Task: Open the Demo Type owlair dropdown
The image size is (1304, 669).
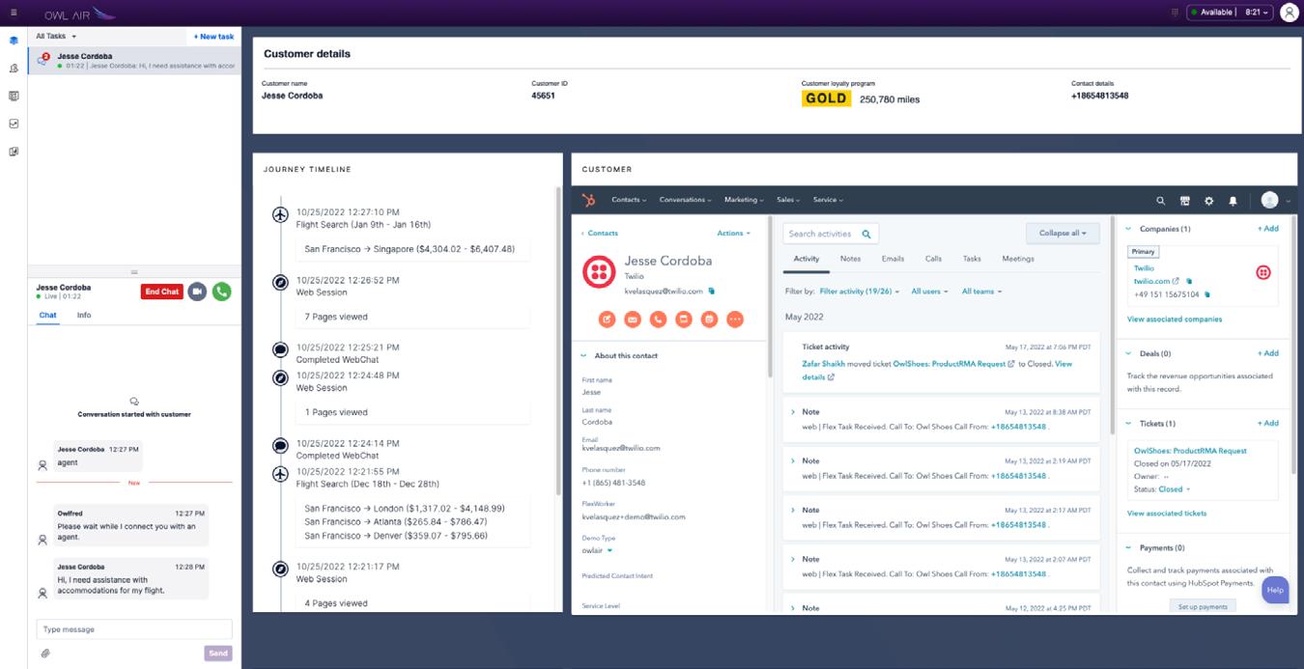Action: [x=597, y=550]
